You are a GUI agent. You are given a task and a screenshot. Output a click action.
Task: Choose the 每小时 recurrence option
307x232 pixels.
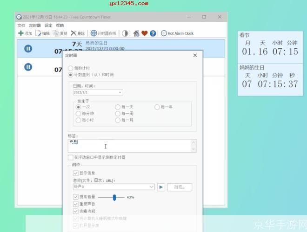[78, 120]
